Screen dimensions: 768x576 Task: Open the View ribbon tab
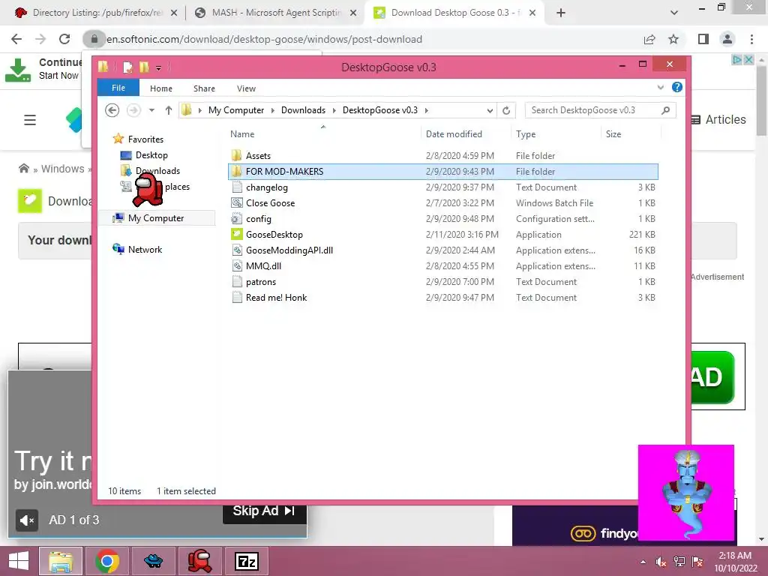(x=246, y=88)
